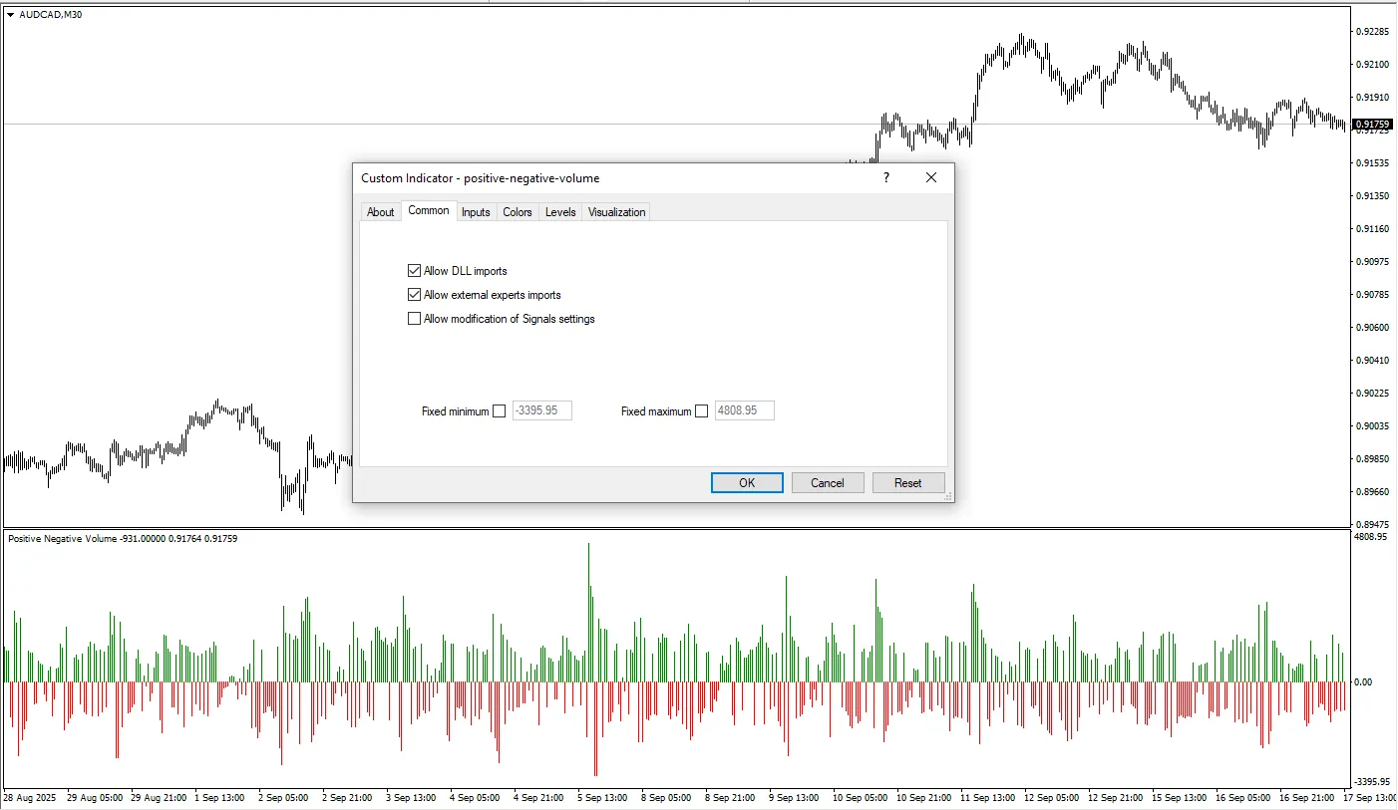Click the Fixed maximum value field
Image resolution: width=1398 pixels, height=810 pixels.
point(745,410)
